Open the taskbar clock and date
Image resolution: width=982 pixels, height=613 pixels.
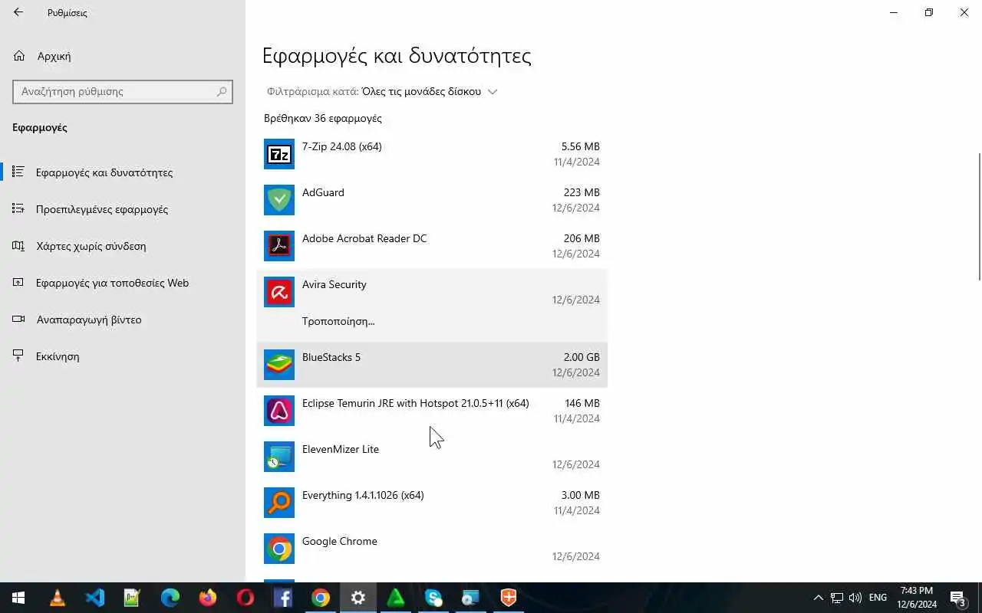pos(917,598)
